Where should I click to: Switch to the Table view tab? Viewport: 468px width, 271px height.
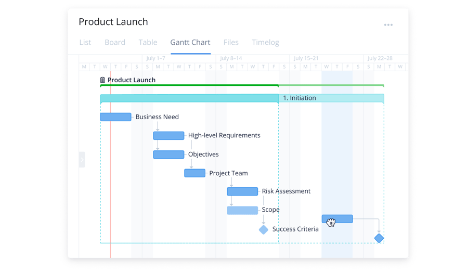point(148,43)
